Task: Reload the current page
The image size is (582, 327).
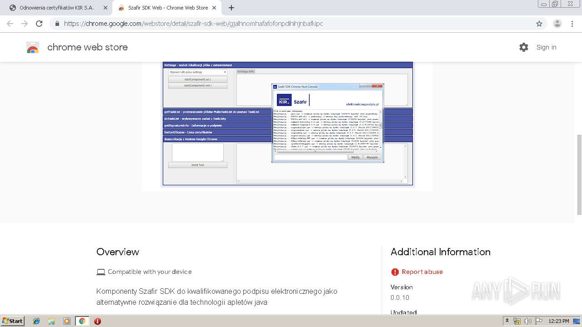Action: (x=39, y=24)
